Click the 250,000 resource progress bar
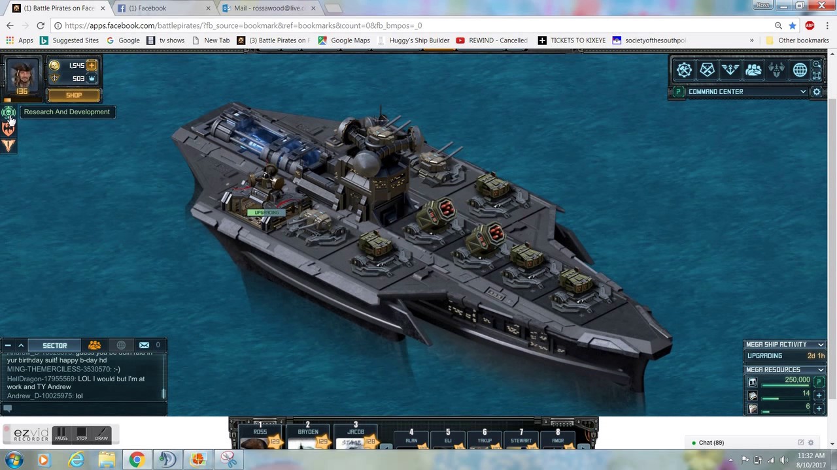 pyautogui.click(x=786, y=386)
